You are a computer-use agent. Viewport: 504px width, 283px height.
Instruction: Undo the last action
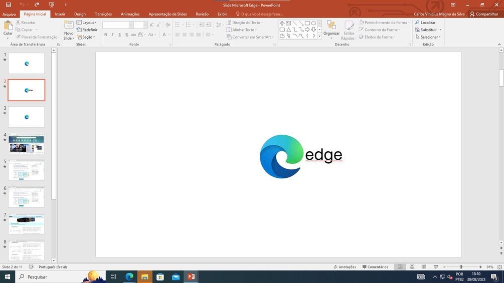22,5
